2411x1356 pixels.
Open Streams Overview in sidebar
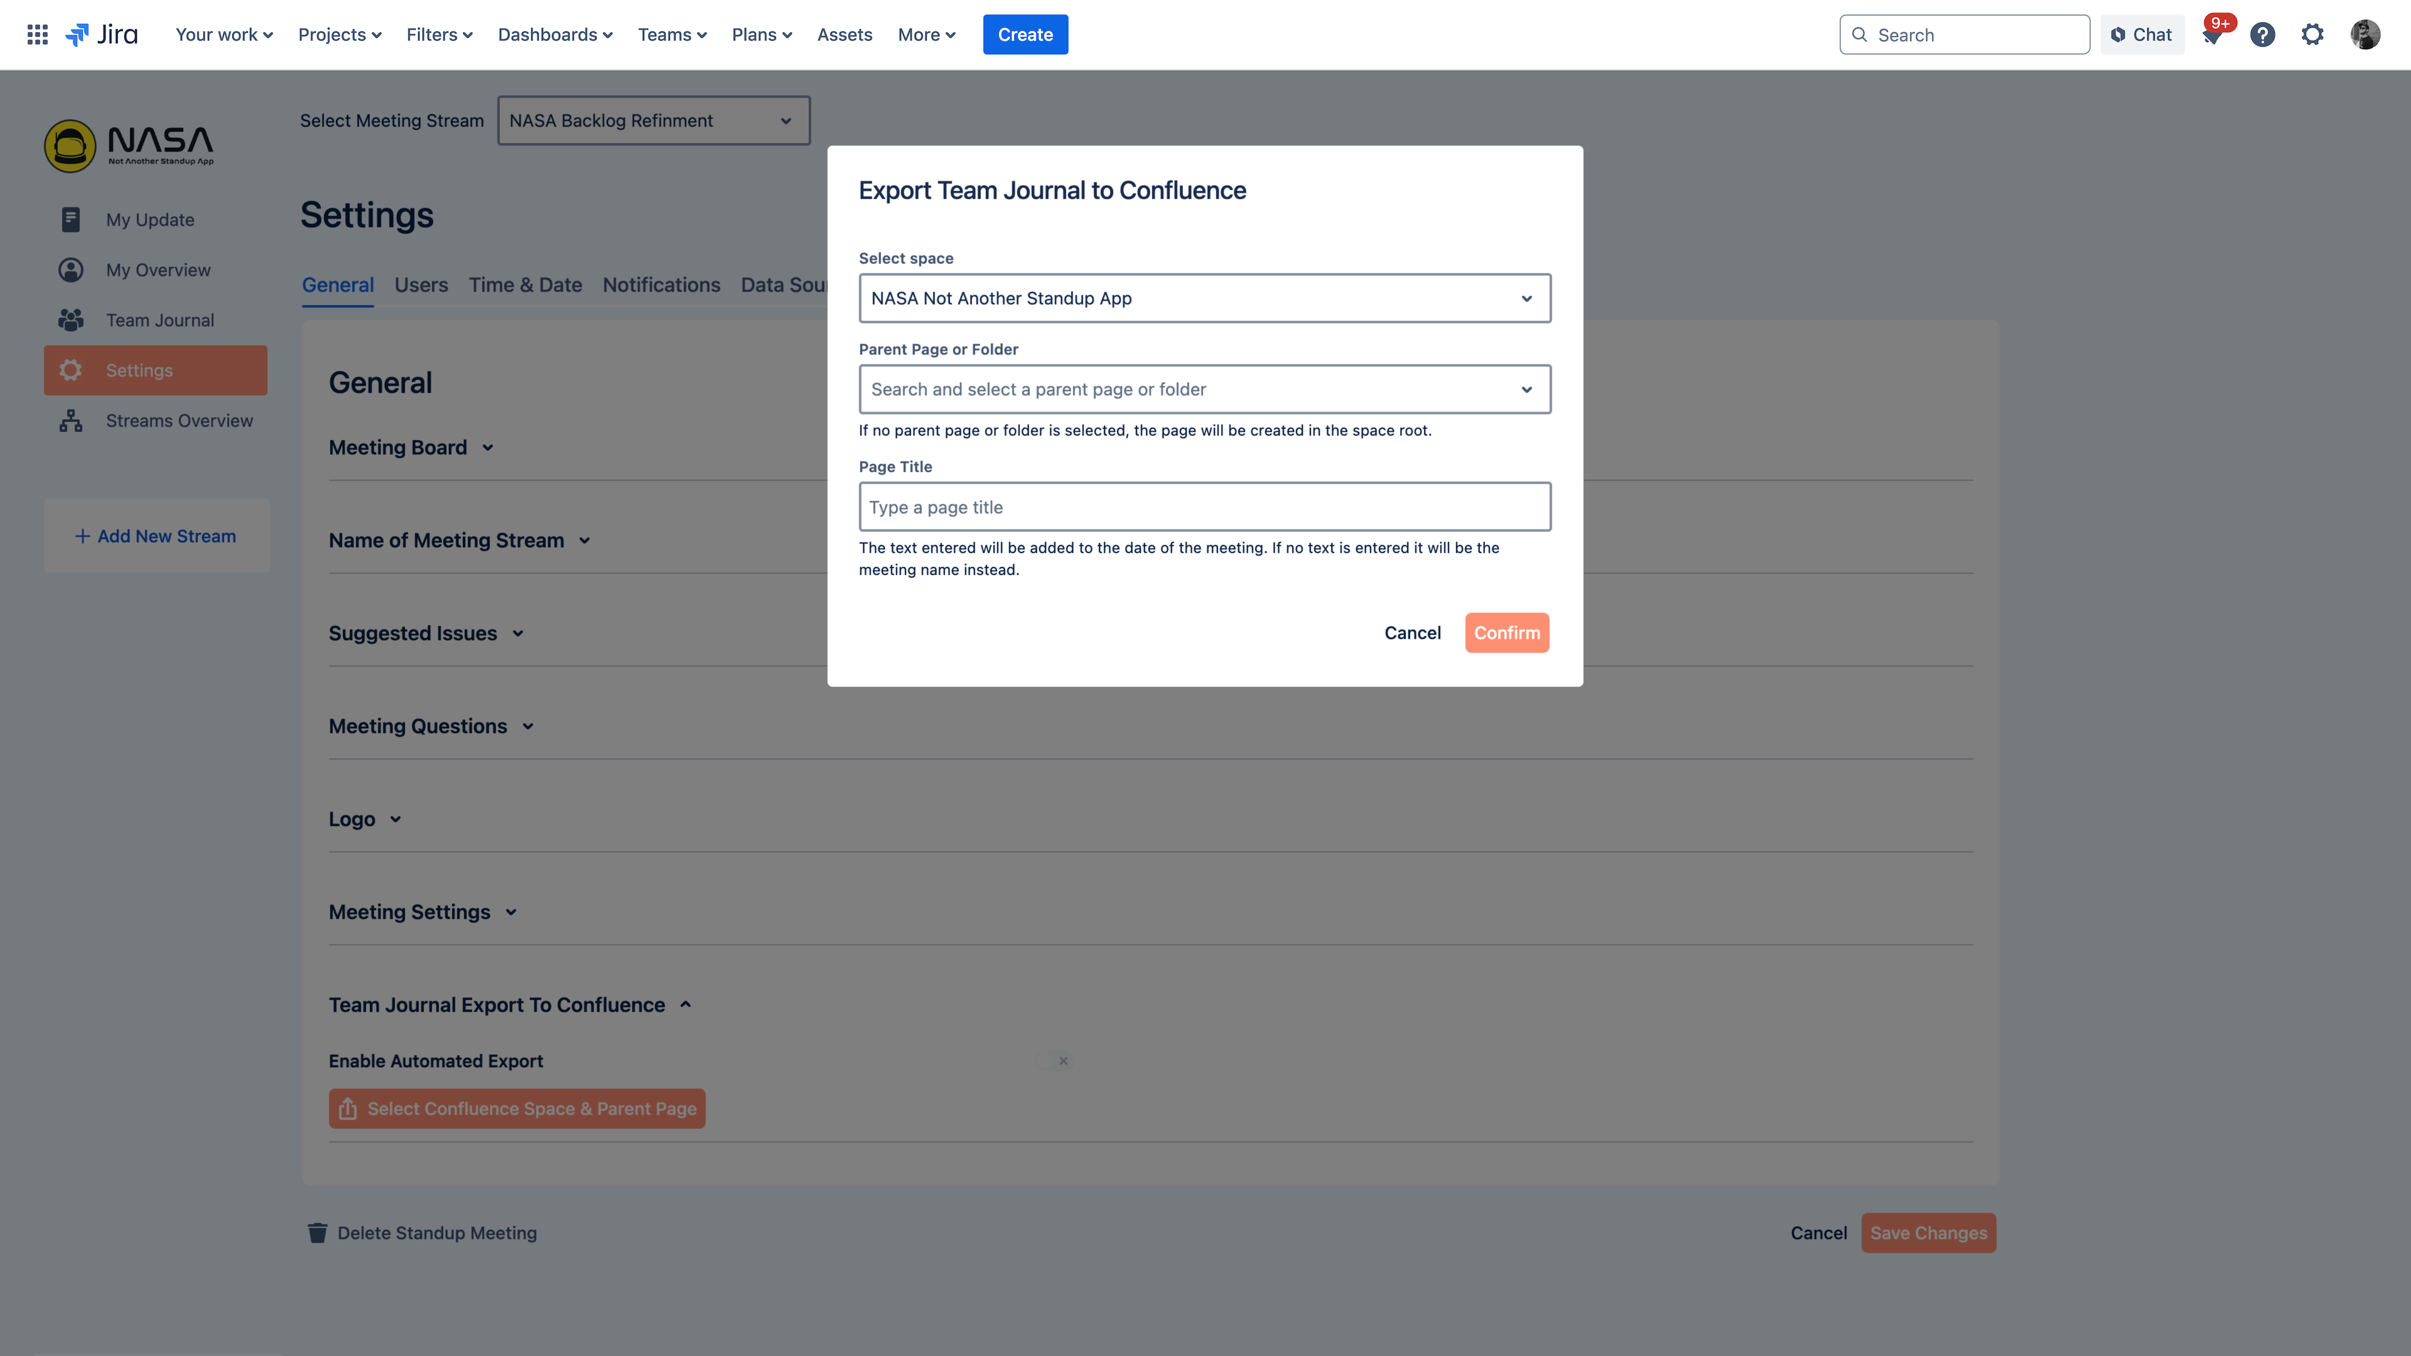click(x=155, y=421)
